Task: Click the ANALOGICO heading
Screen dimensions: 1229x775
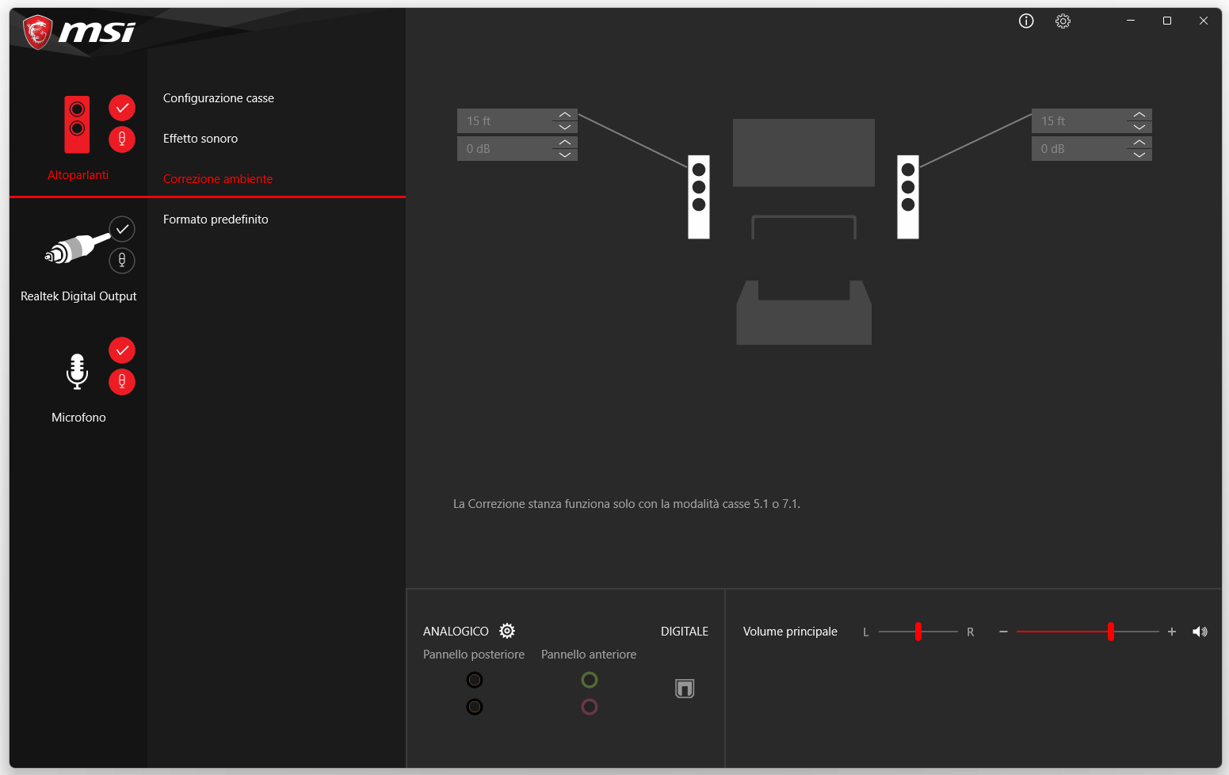Action: [456, 632]
